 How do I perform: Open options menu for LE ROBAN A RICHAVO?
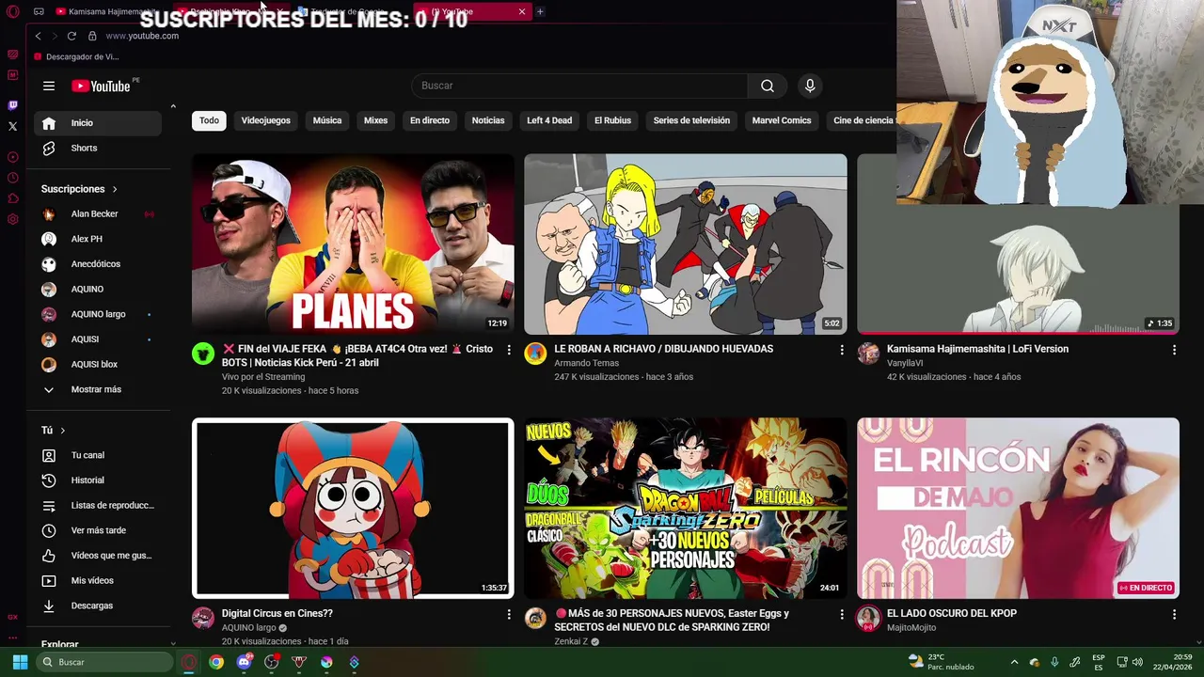pos(842,350)
